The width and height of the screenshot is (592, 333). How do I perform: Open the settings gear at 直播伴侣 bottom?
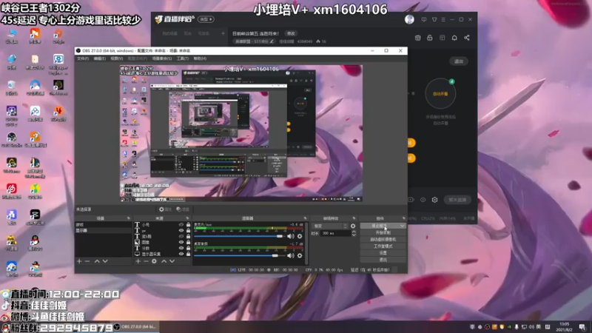tap(435, 200)
